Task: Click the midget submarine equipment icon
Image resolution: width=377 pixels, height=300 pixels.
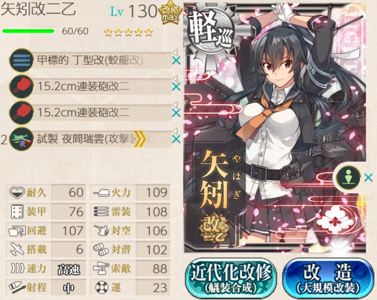Action: point(21,60)
